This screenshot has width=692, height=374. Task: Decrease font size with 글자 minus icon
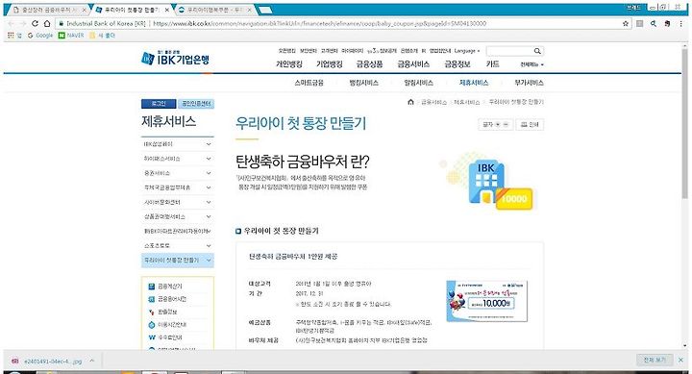(x=506, y=125)
